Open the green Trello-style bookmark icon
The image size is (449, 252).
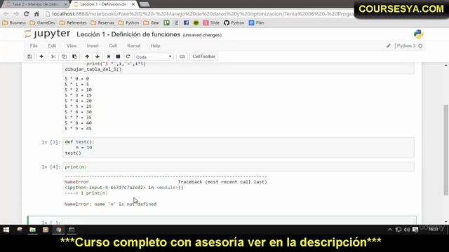(167, 23)
